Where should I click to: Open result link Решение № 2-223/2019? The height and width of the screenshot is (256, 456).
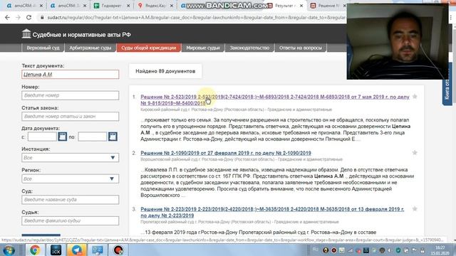[272, 212]
